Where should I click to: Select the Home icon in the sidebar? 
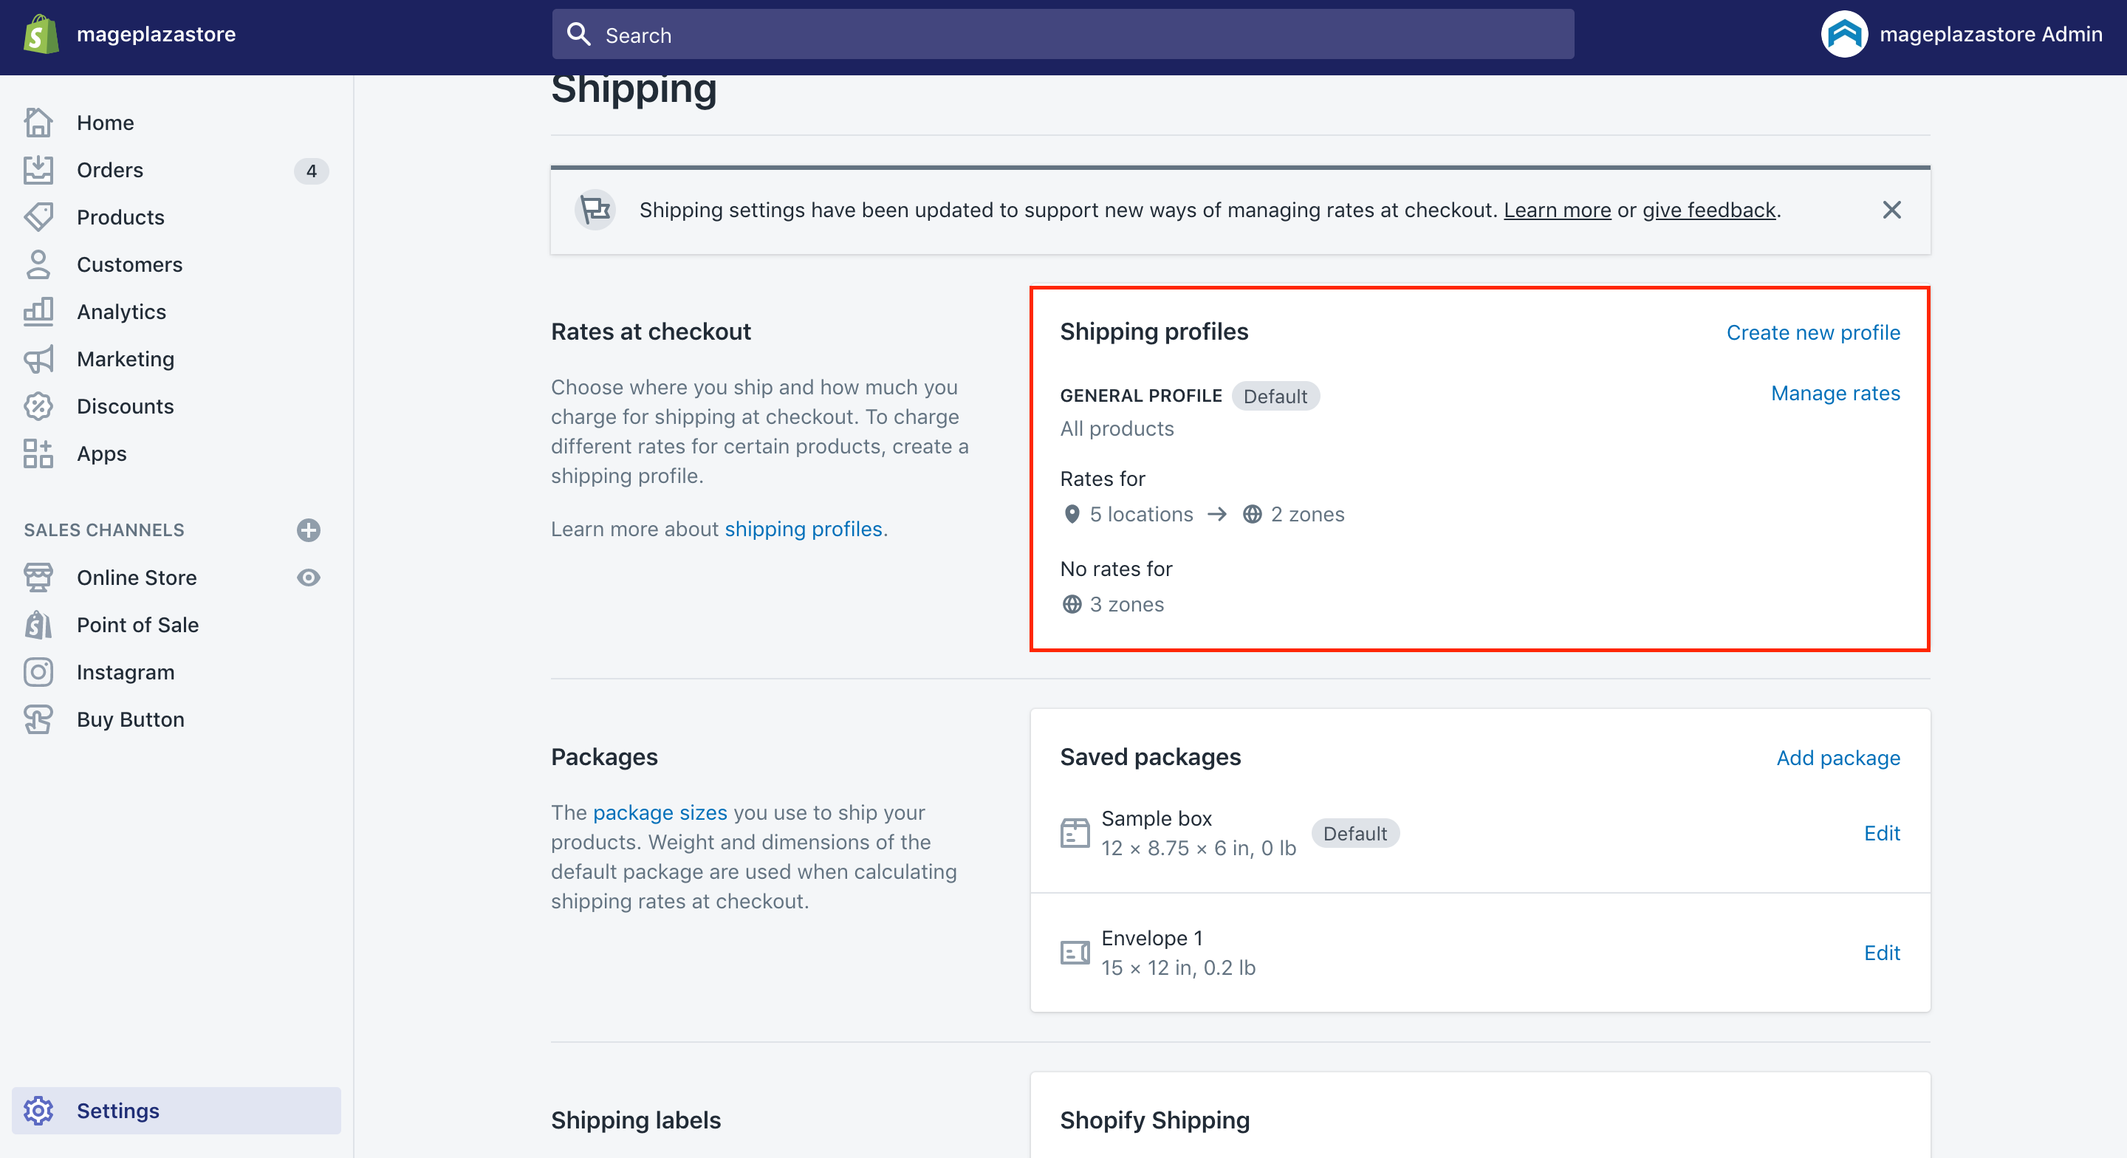pyautogui.click(x=39, y=123)
